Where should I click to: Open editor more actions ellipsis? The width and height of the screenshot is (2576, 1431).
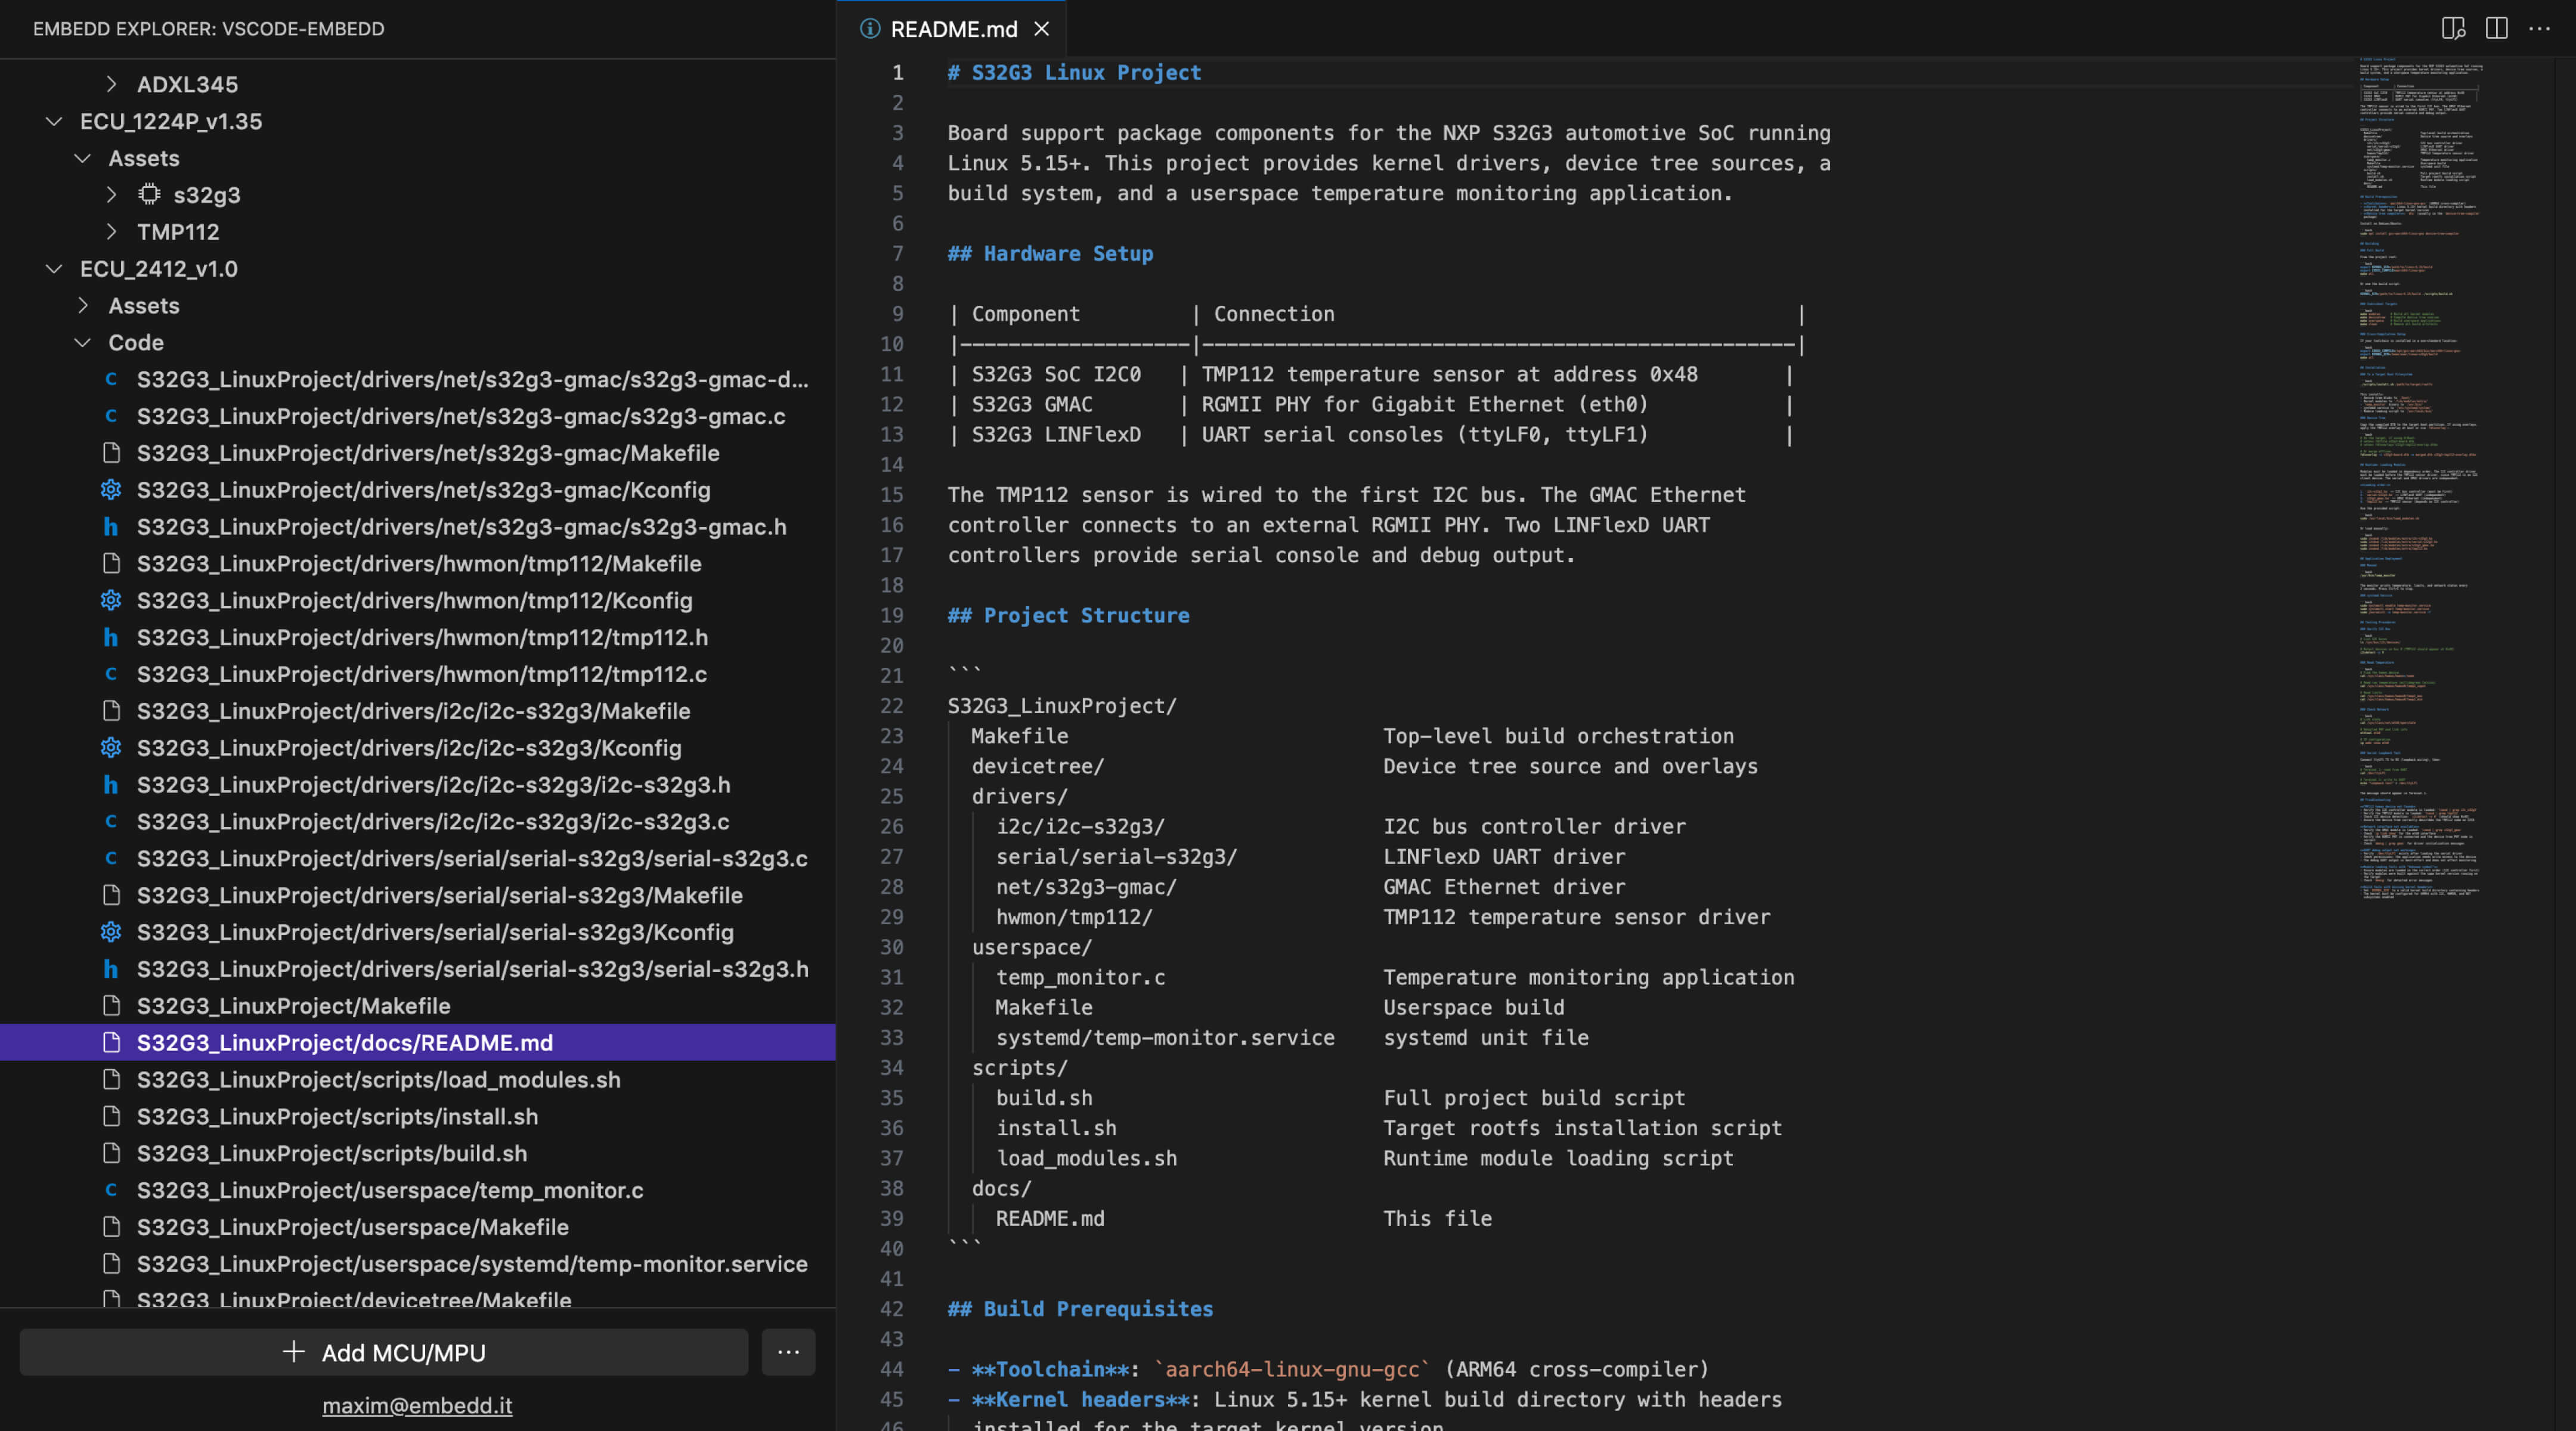pyautogui.click(x=2539, y=28)
